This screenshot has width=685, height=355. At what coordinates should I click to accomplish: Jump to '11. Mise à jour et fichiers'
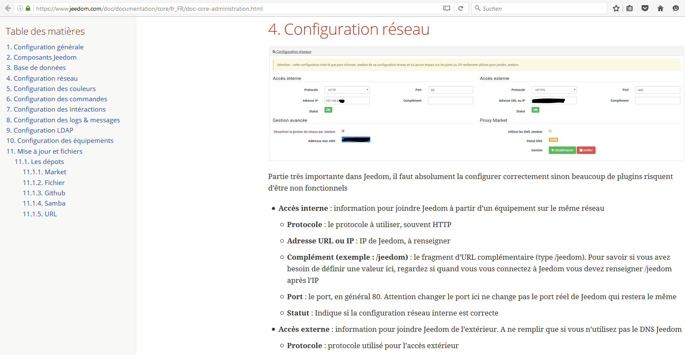pyautogui.click(x=44, y=151)
